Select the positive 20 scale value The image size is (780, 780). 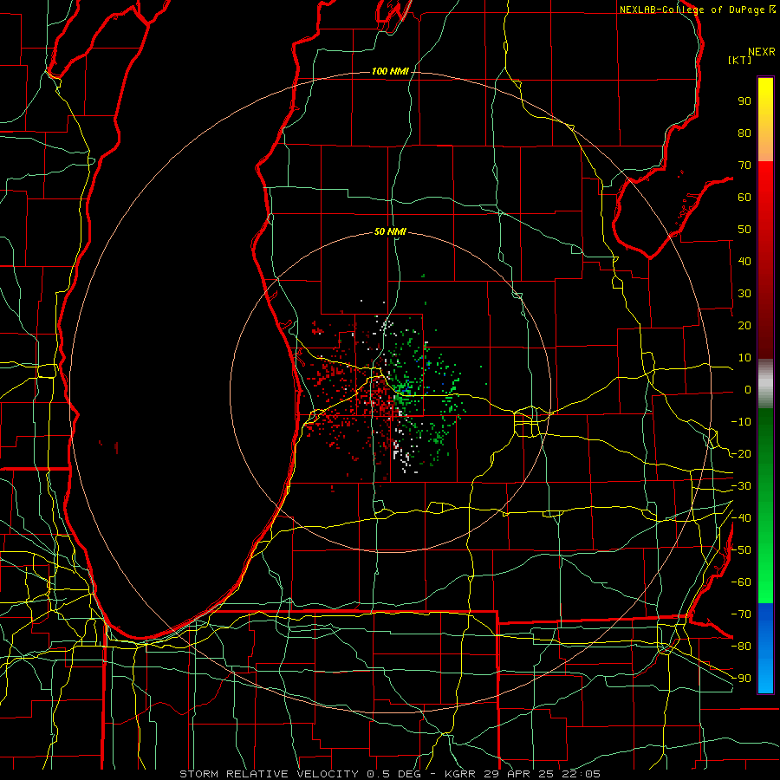point(744,325)
